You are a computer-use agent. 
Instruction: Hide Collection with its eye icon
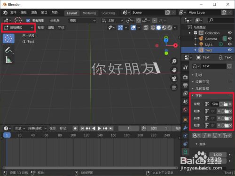[230, 32]
